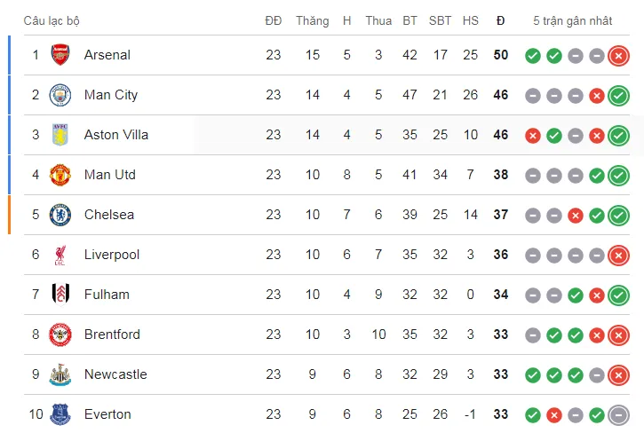Click Everton's latest match draw icon

point(618,414)
